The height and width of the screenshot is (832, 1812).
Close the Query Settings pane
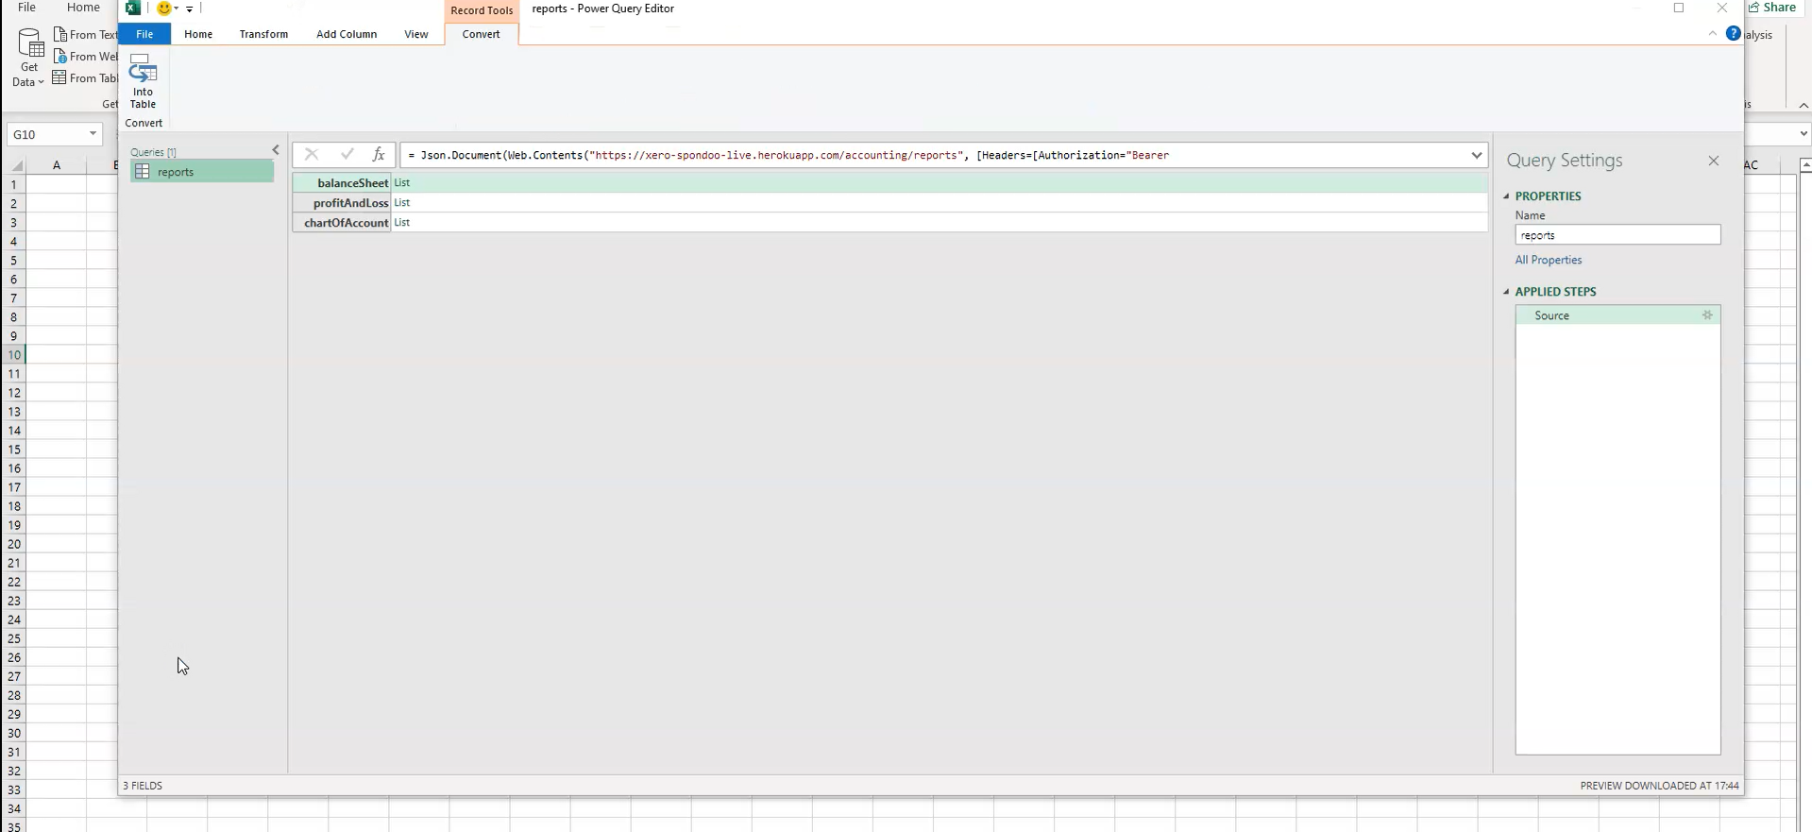(x=1713, y=161)
